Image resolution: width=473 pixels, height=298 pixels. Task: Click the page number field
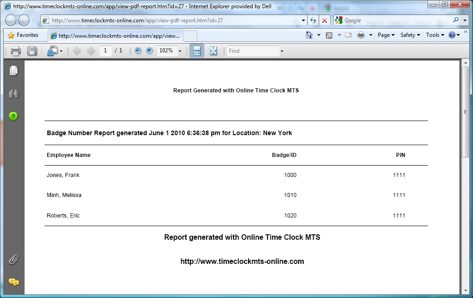(105, 51)
